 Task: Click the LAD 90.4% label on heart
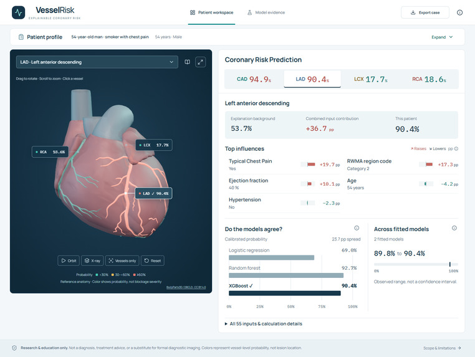click(x=153, y=194)
